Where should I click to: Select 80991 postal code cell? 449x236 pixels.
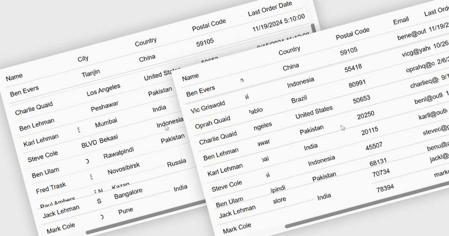click(357, 84)
